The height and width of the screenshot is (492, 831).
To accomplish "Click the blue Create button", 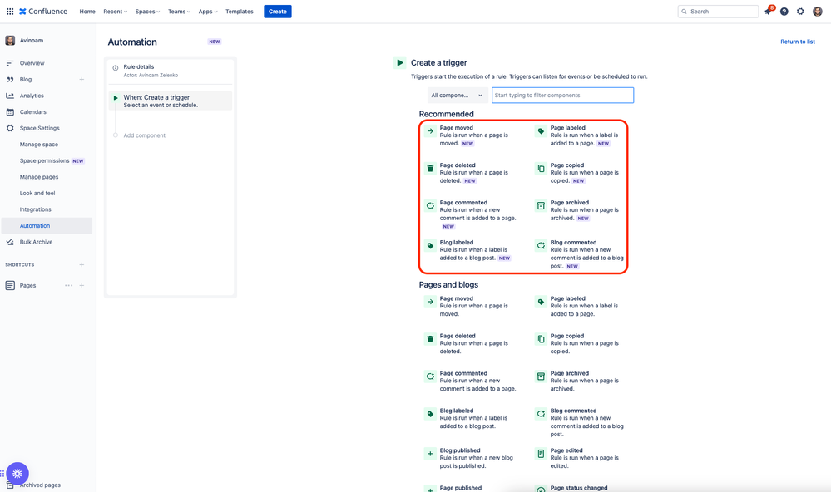I will [277, 11].
